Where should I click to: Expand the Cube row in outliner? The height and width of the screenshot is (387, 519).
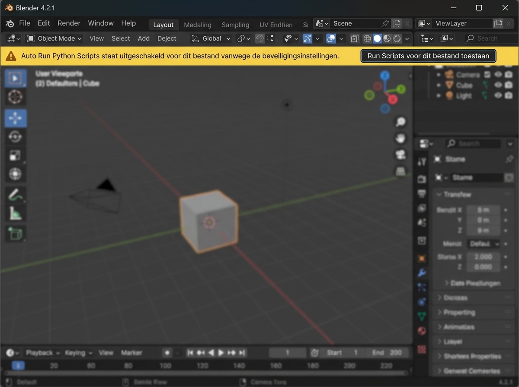(x=439, y=85)
